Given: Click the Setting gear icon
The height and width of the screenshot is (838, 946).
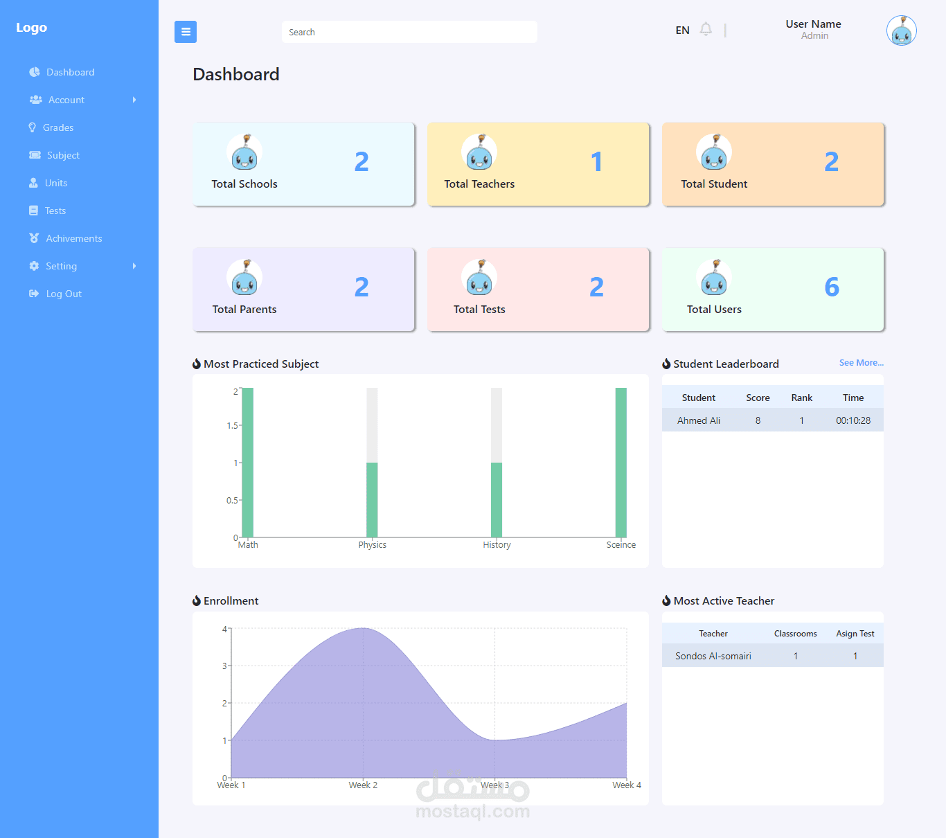Looking at the screenshot, I should tap(34, 266).
